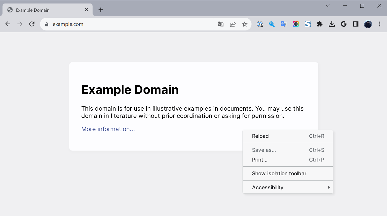Click the translate icon in address bar
This screenshot has width=387, height=216.
tap(220, 24)
